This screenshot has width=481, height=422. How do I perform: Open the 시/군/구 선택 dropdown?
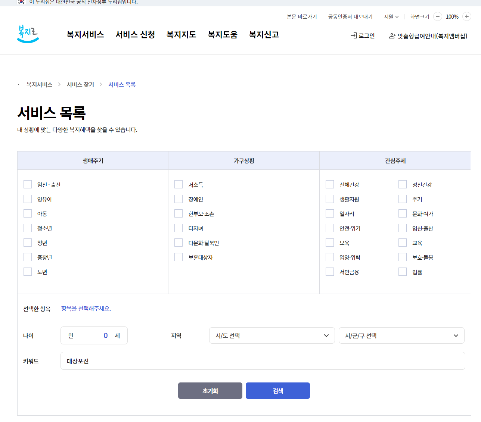pyautogui.click(x=401, y=335)
